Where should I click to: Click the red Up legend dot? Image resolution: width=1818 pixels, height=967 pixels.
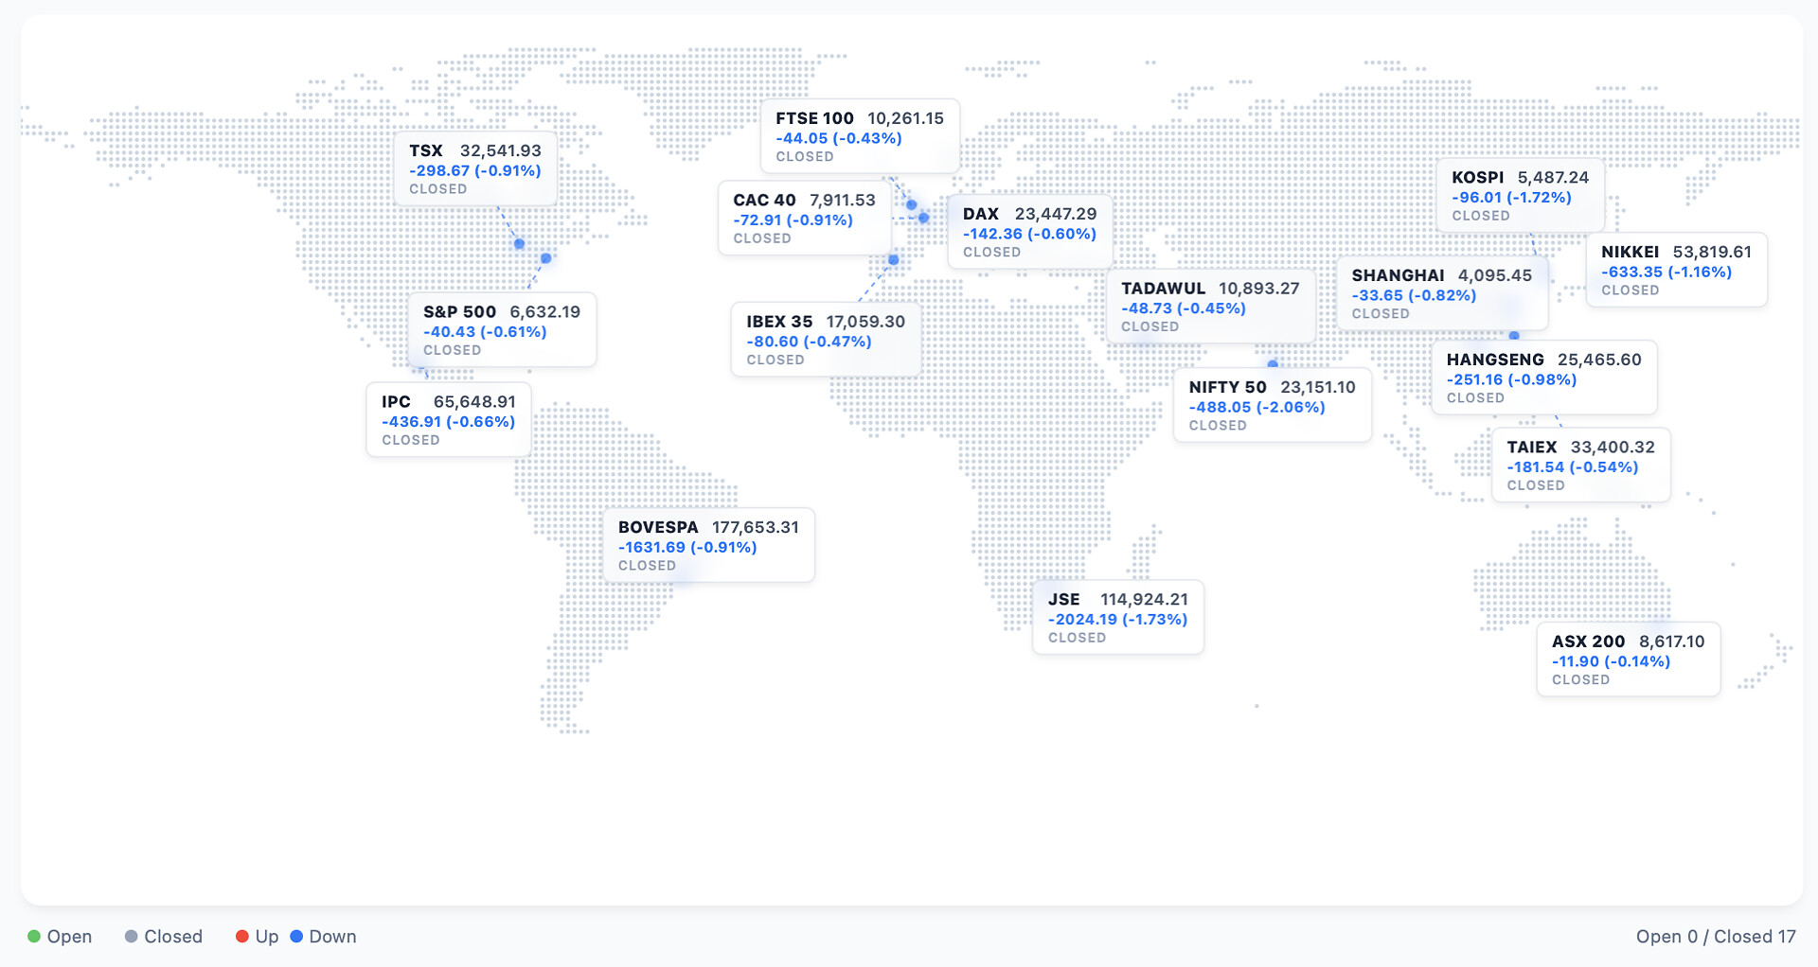click(x=242, y=937)
